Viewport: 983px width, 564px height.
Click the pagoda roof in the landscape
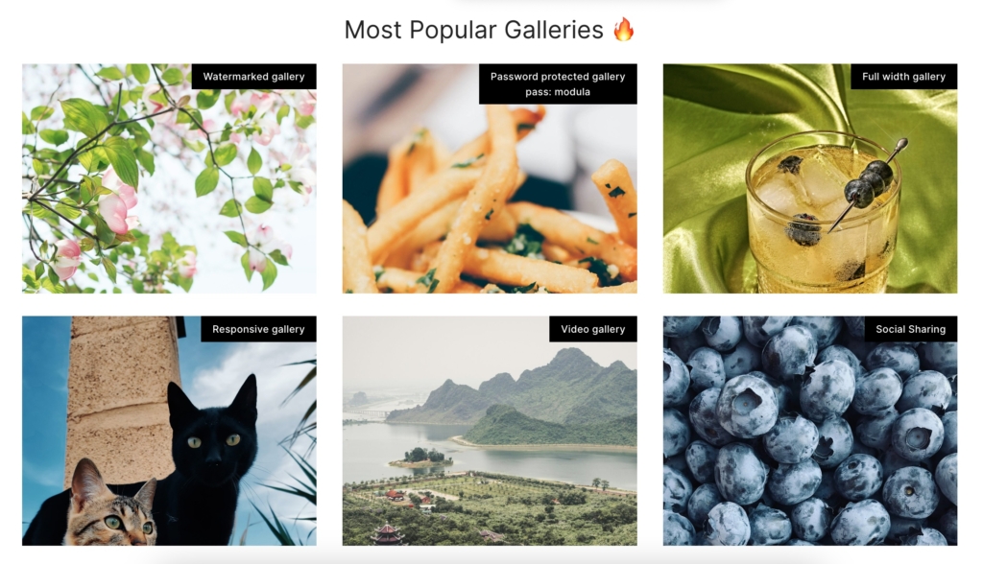[387, 532]
